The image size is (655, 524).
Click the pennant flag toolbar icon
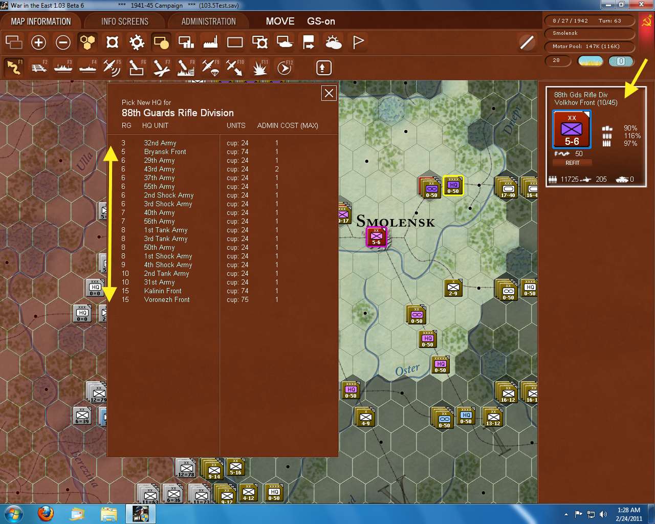tap(358, 42)
